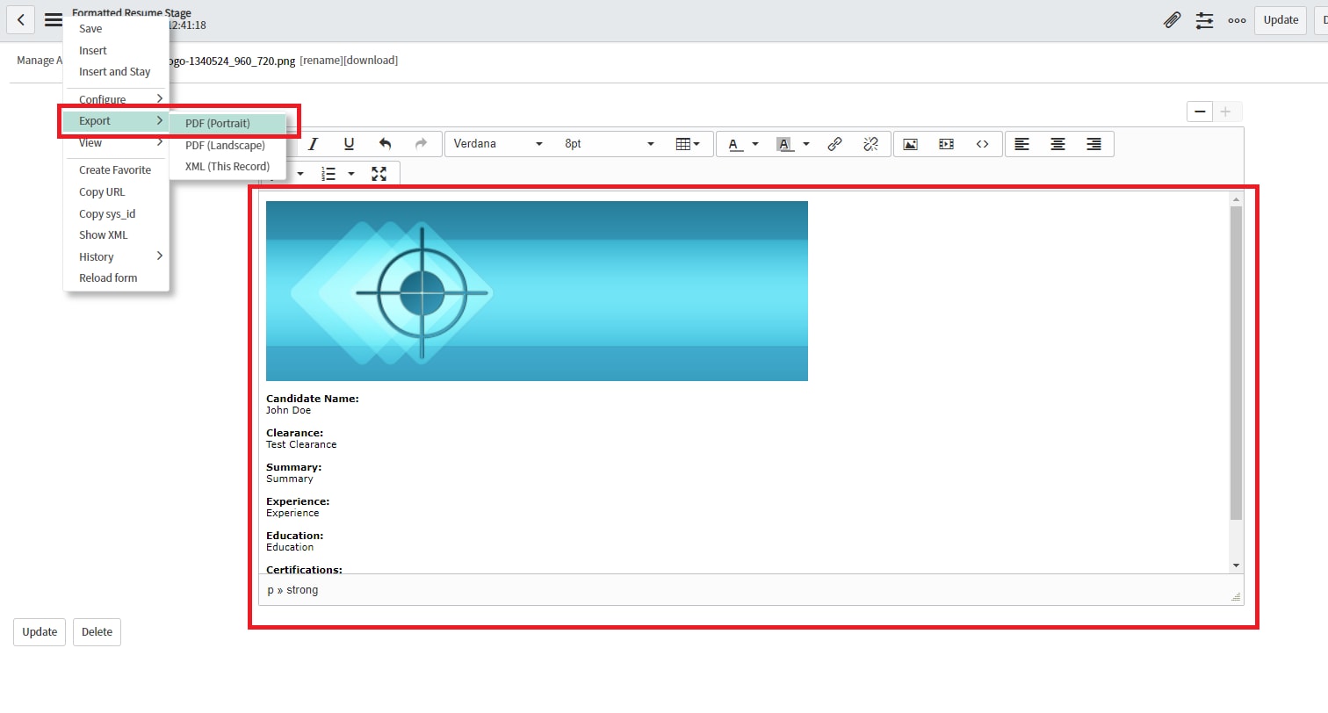
Task: Choose PDF (Portrait) from the Export submenu
Action: 227,124
